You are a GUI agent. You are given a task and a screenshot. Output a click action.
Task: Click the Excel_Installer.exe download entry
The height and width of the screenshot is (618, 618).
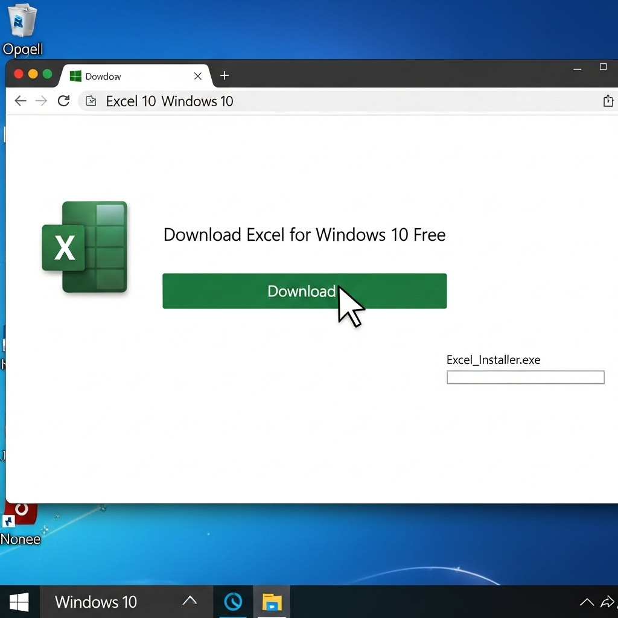click(493, 360)
